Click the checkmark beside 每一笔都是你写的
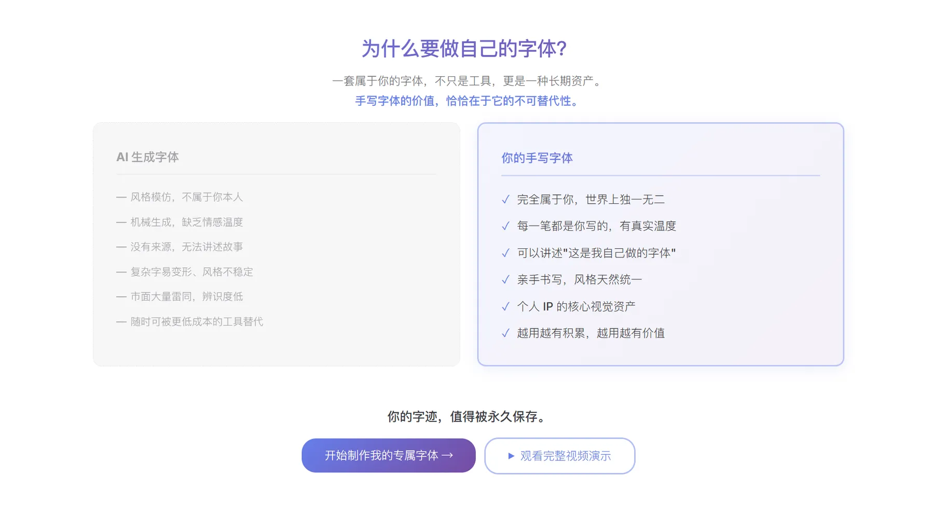This screenshot has width=934, height=519. [x=505, y=226]
